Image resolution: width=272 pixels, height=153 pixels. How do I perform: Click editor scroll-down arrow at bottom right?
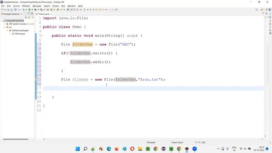[x=265, y=136]
